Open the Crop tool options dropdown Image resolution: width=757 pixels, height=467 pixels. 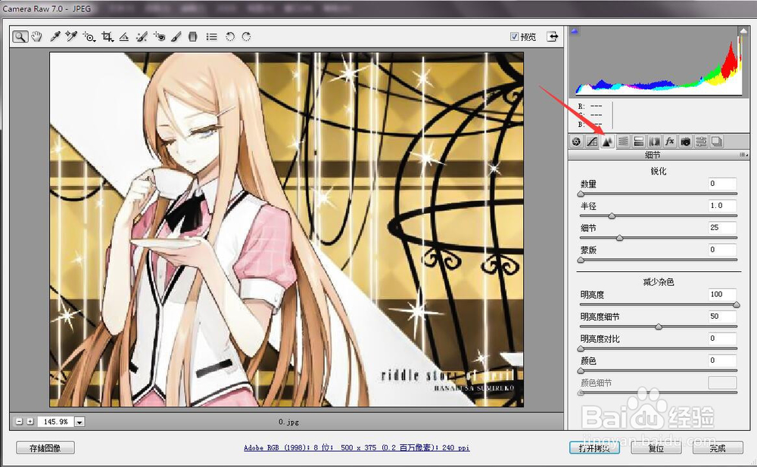(111, 39)
